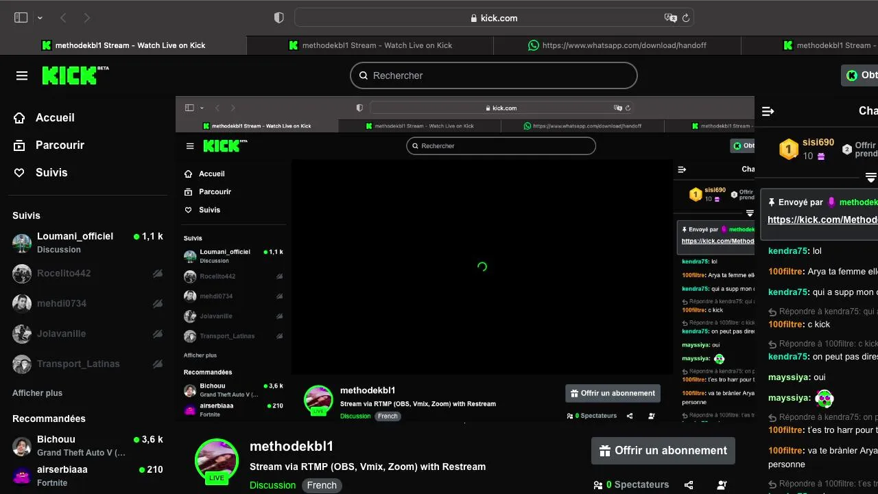Viewport: 878px width, 494px height.
Task: Click nested stream Afficher plus
Action: tap(200, 355)
